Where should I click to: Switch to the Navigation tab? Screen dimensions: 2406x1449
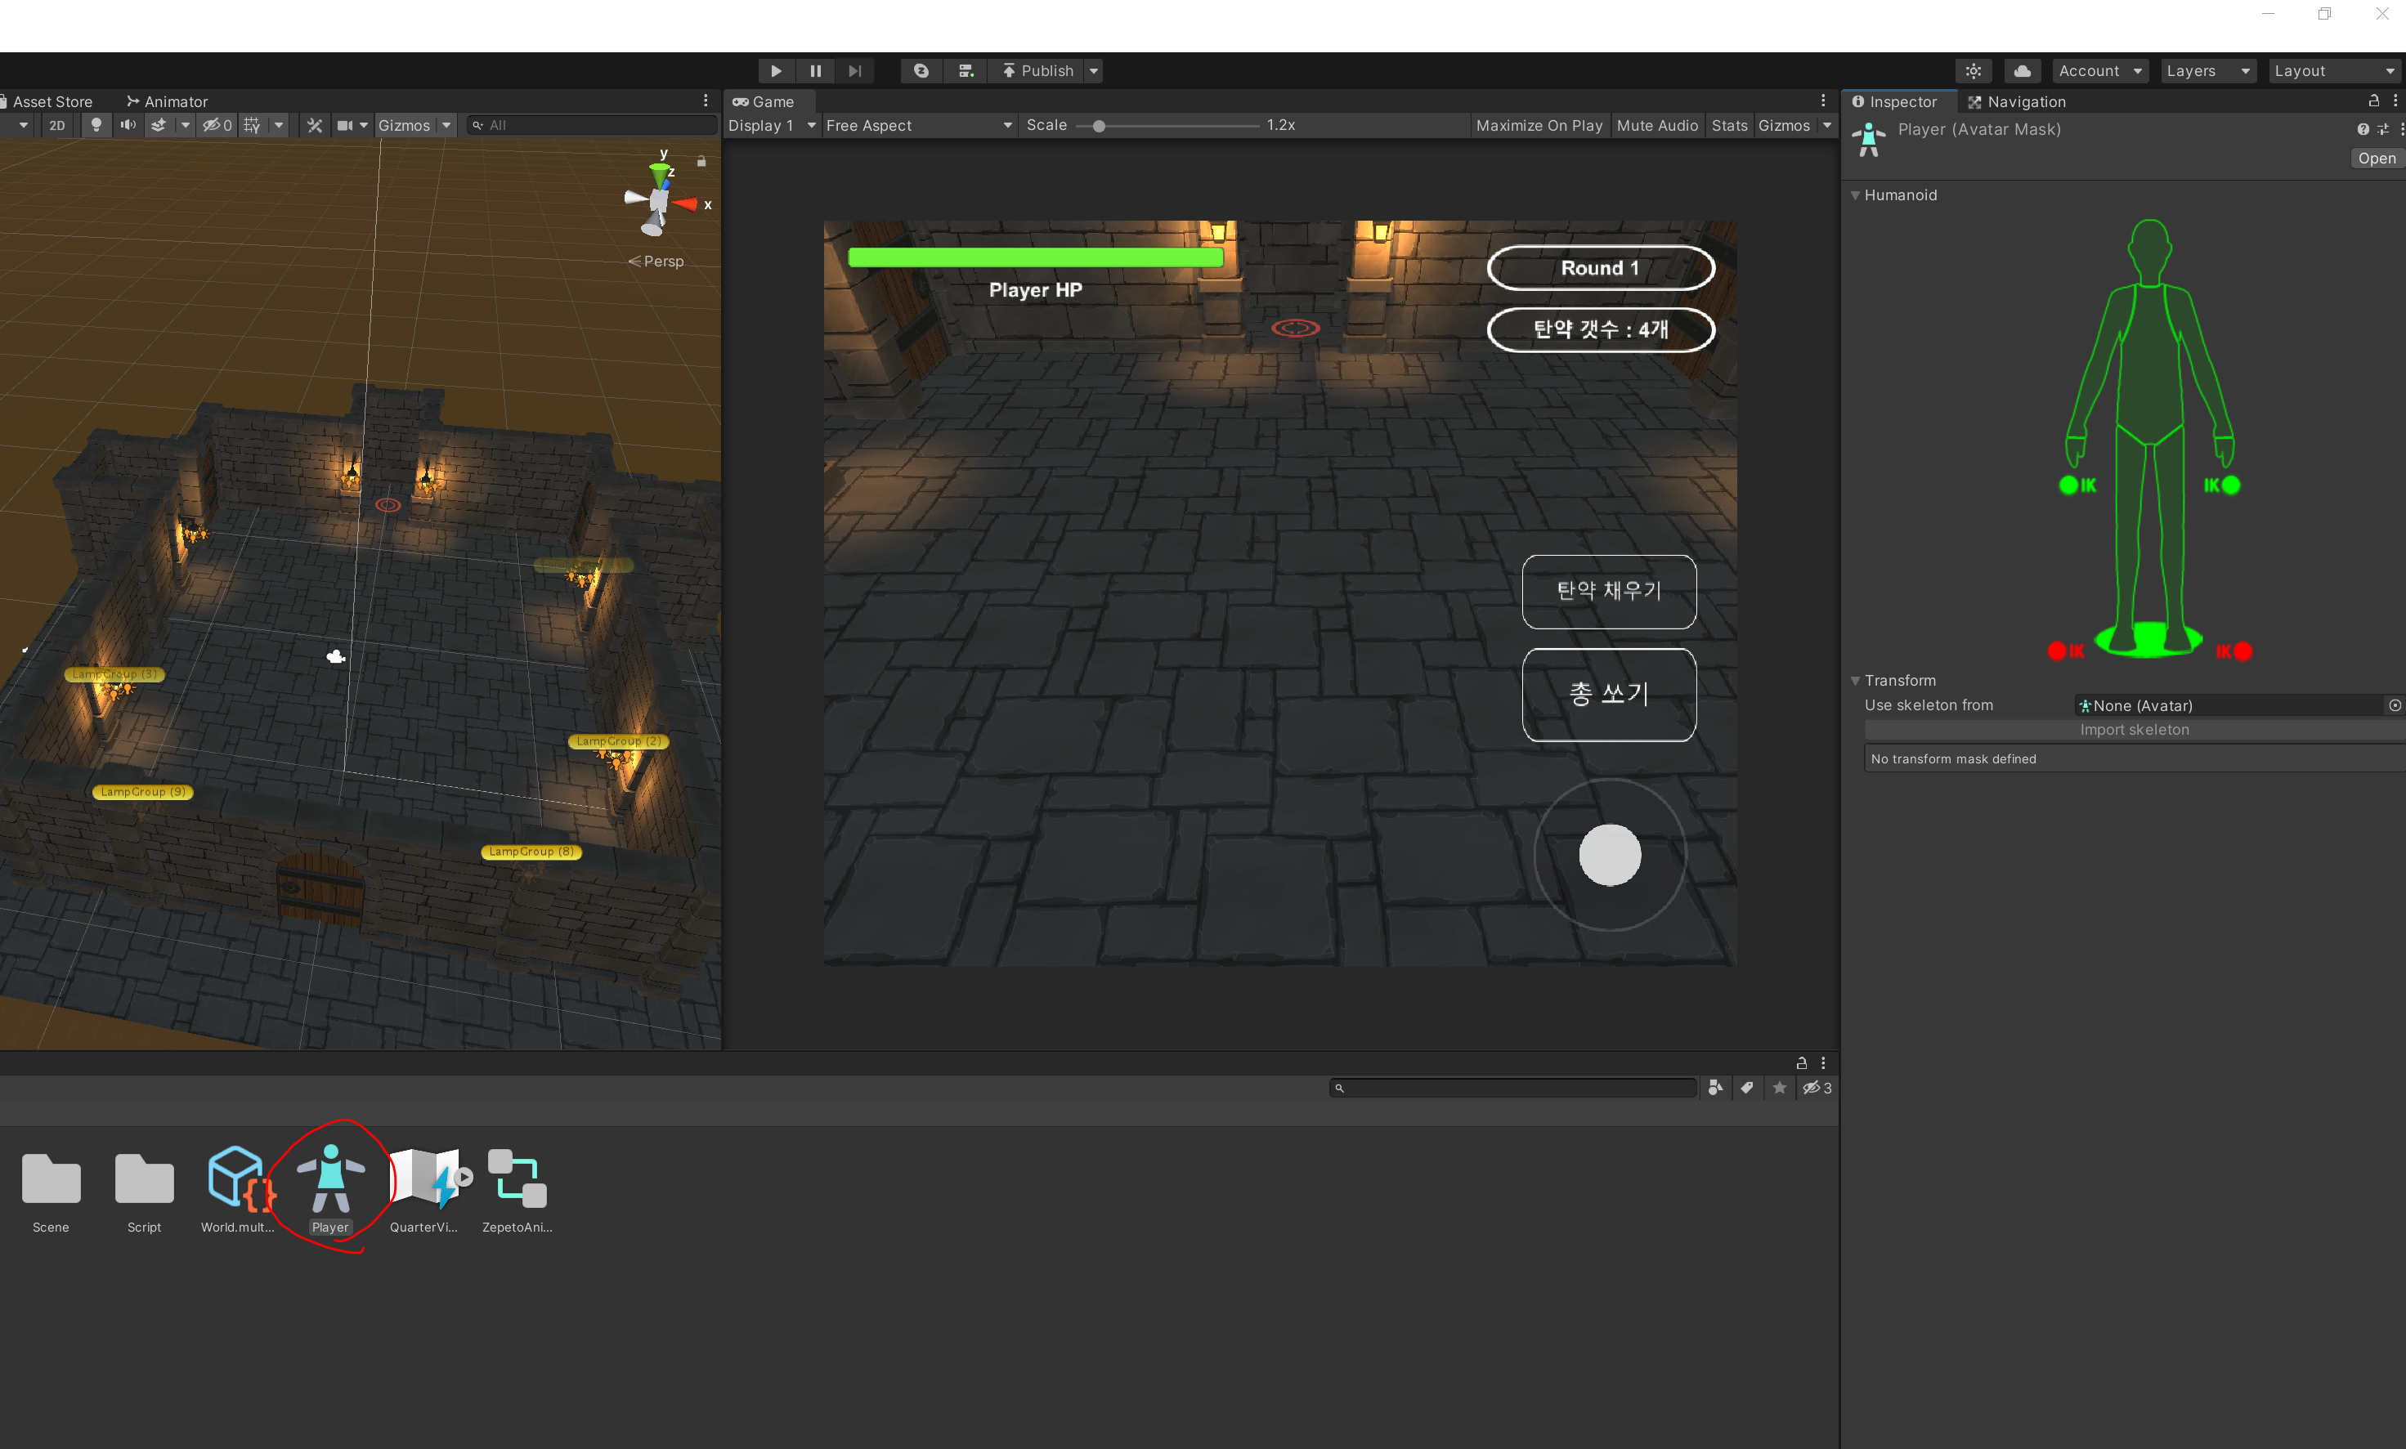(2018, 101)
